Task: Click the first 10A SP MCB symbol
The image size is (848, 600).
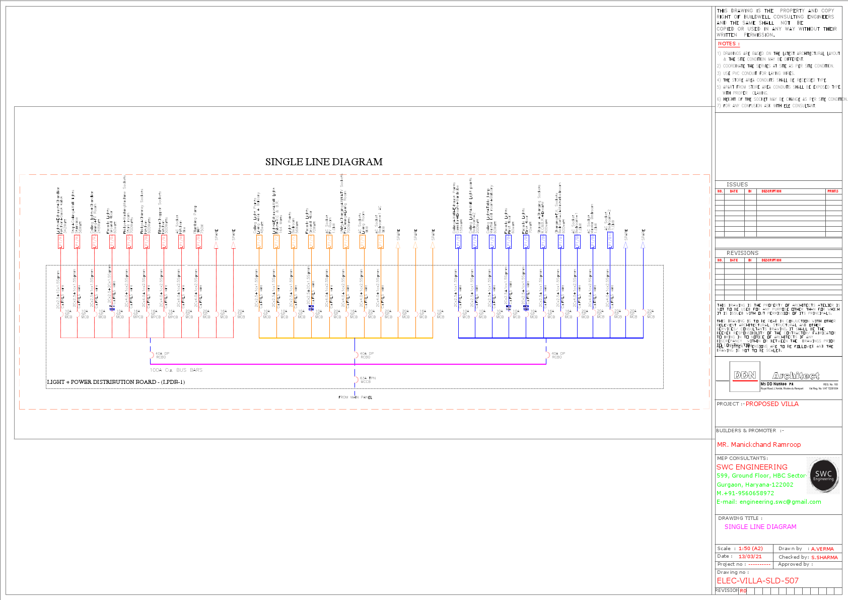Action: [61, 314]
